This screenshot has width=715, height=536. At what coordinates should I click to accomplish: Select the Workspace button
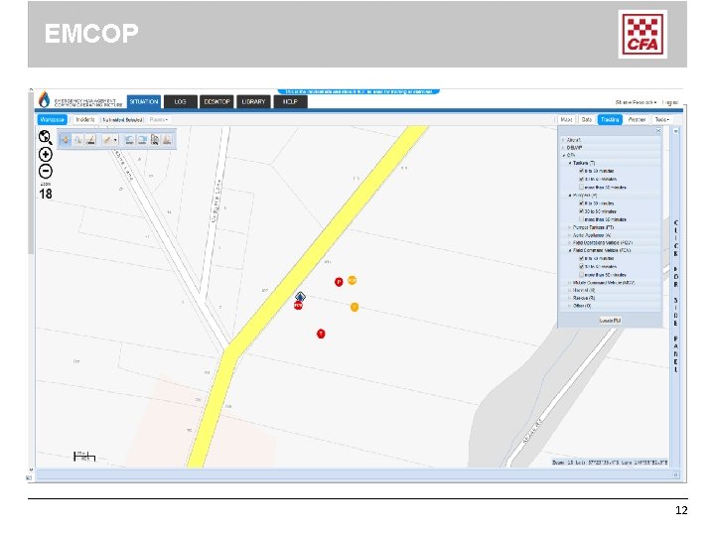coord(52,119)
